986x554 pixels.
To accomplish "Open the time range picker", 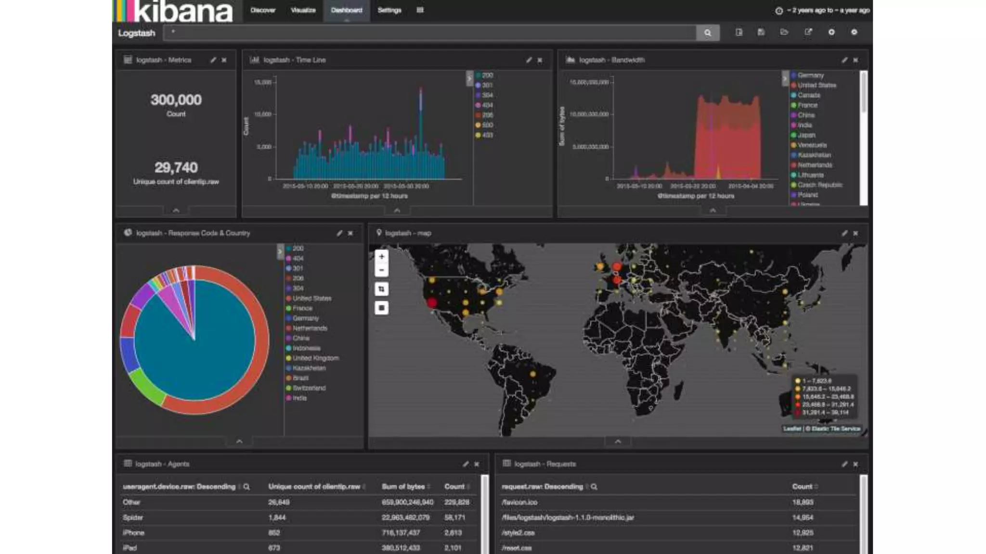I will coord(823,10).
